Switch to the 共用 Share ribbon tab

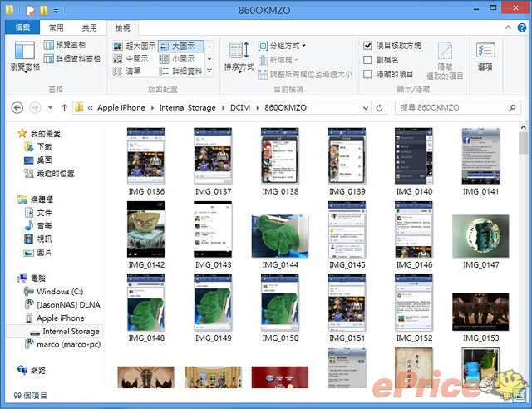[x=89, y=27]
